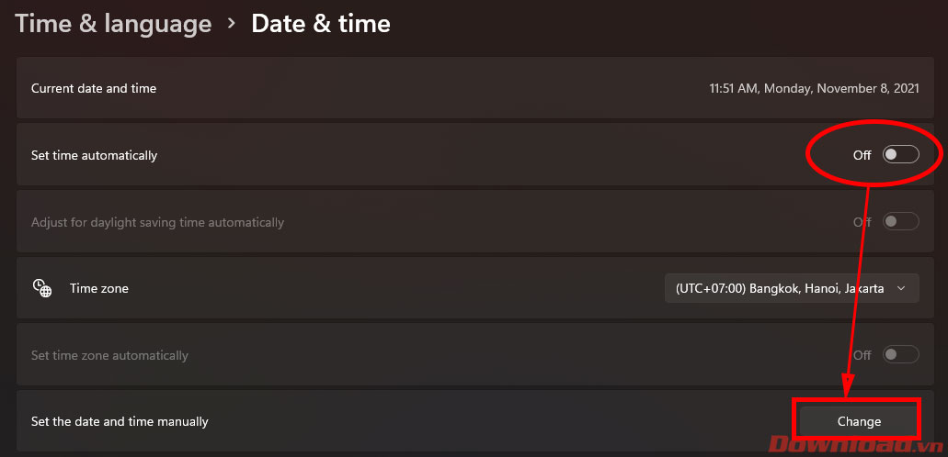Click Off status beside Set time automatically

(862, 156)
